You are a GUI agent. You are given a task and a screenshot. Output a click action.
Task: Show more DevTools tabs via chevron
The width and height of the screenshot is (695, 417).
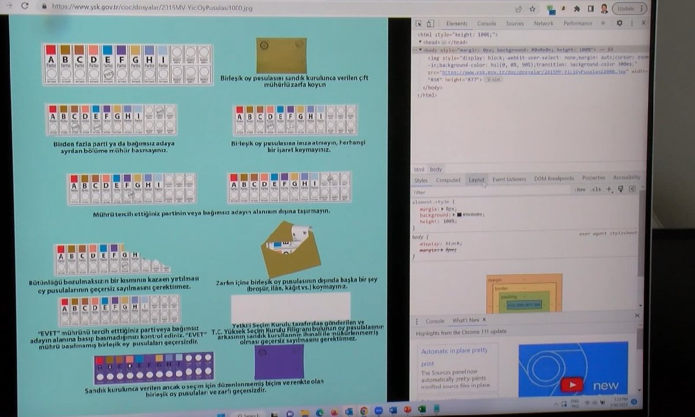(603, 23)
